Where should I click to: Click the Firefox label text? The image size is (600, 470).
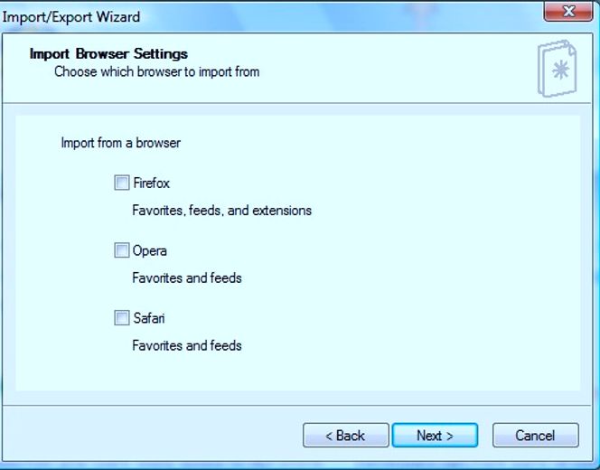pyautogui.click(x=151, y=183)
